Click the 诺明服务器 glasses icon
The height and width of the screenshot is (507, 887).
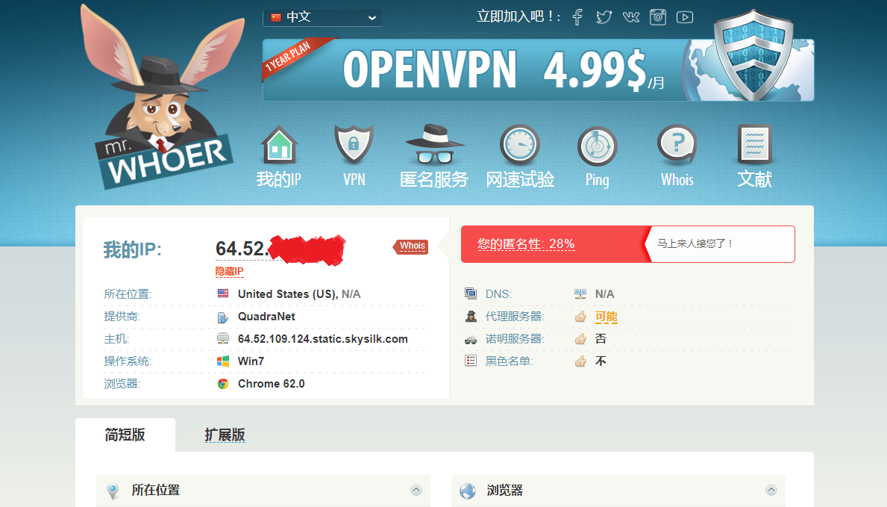tap(471, 339)
